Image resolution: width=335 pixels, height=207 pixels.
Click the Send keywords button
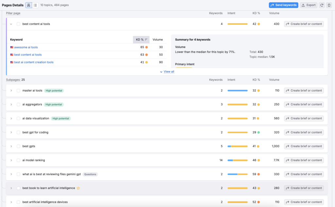pyautogui.click(x=284, y=5)
